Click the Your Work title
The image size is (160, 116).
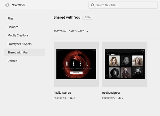18,5
